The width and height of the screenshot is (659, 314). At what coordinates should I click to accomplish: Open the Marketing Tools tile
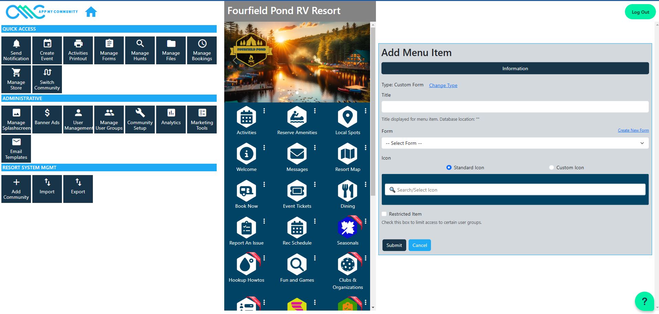pyautogui.click(x=202, y=119)
